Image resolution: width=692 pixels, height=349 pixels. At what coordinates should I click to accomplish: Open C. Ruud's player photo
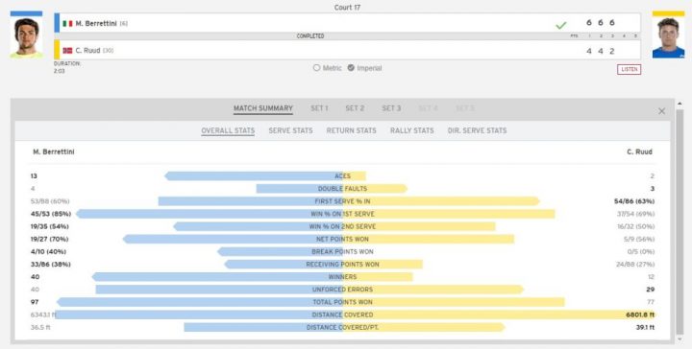pos(668,37)
